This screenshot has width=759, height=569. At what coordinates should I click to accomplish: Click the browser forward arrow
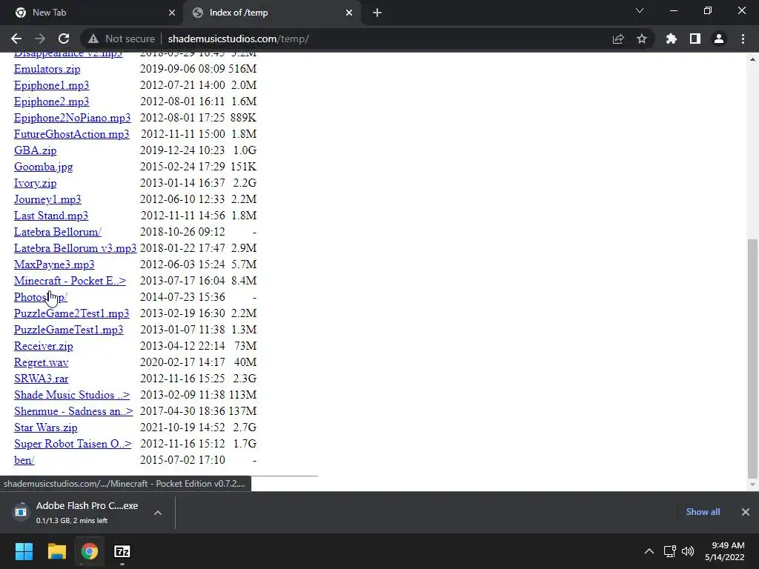40,39
